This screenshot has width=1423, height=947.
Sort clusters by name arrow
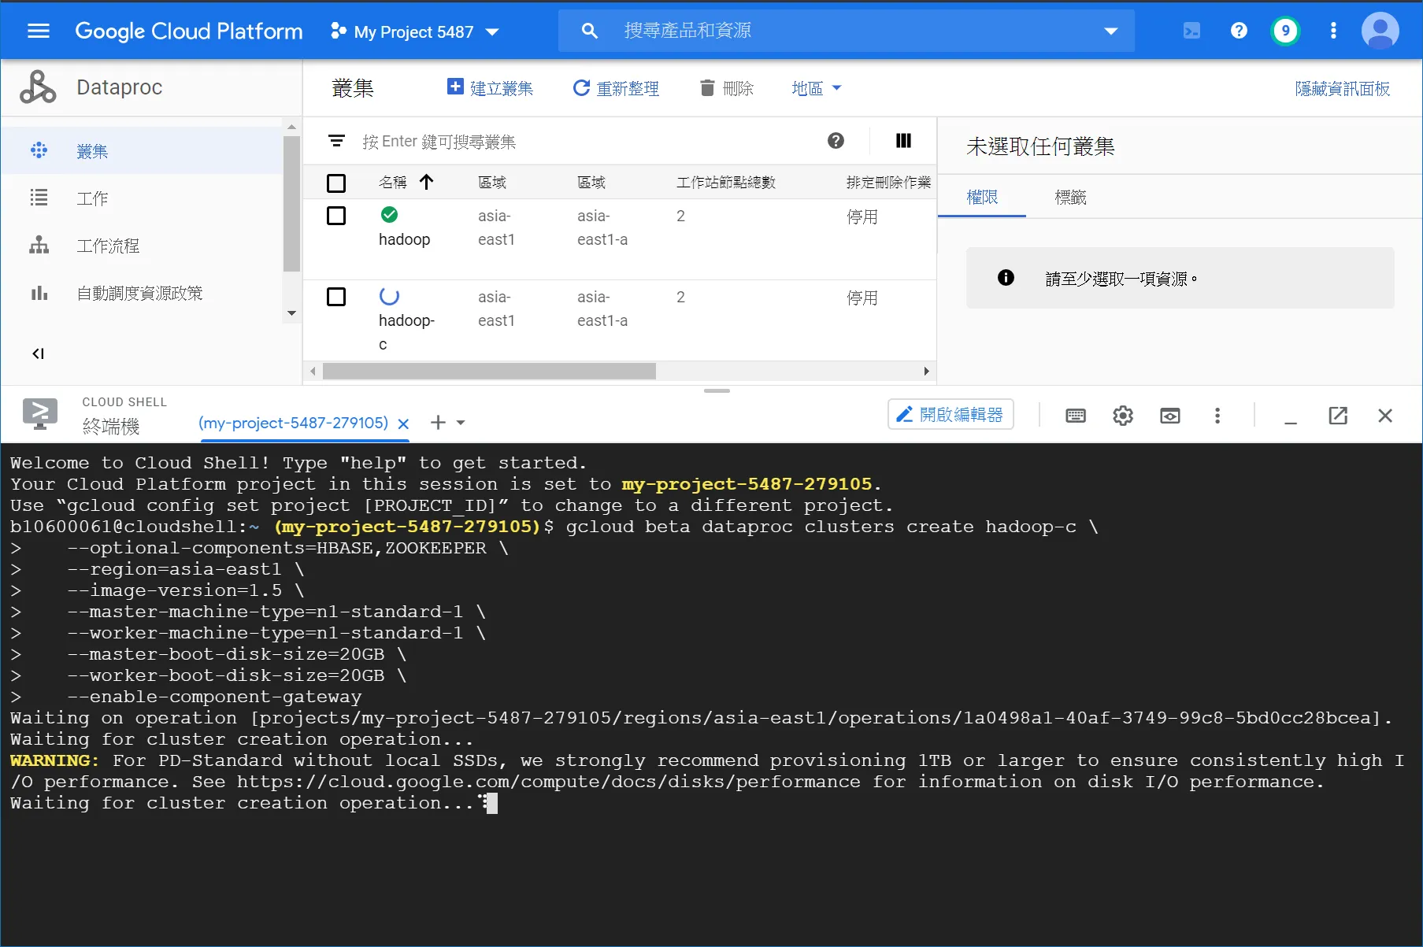426,182
